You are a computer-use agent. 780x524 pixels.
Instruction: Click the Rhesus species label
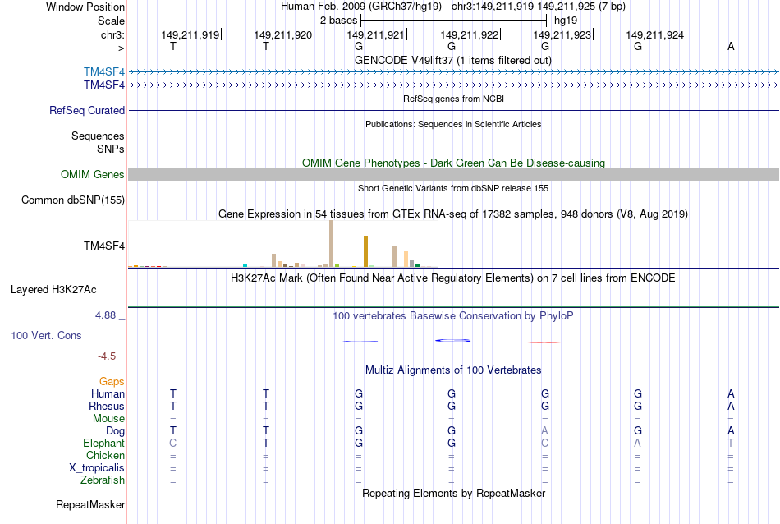click(107, 406)
